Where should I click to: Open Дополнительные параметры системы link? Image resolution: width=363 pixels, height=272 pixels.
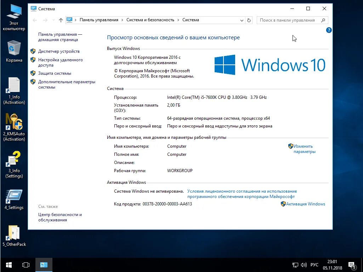click(67, 85)
